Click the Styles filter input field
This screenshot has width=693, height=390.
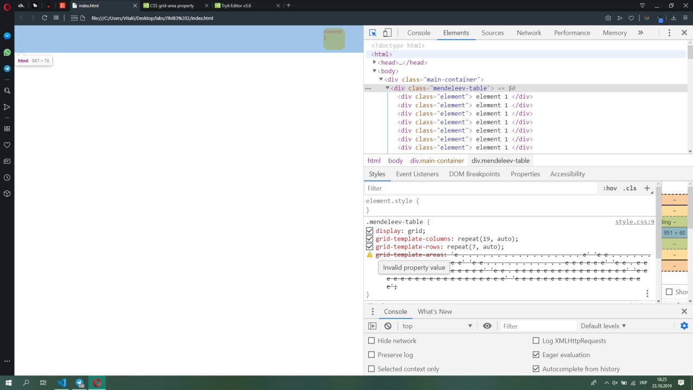[x=481, y=188]
